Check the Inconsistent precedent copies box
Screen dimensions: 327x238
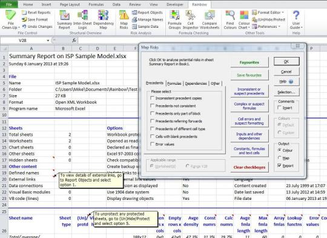point(152,98)
